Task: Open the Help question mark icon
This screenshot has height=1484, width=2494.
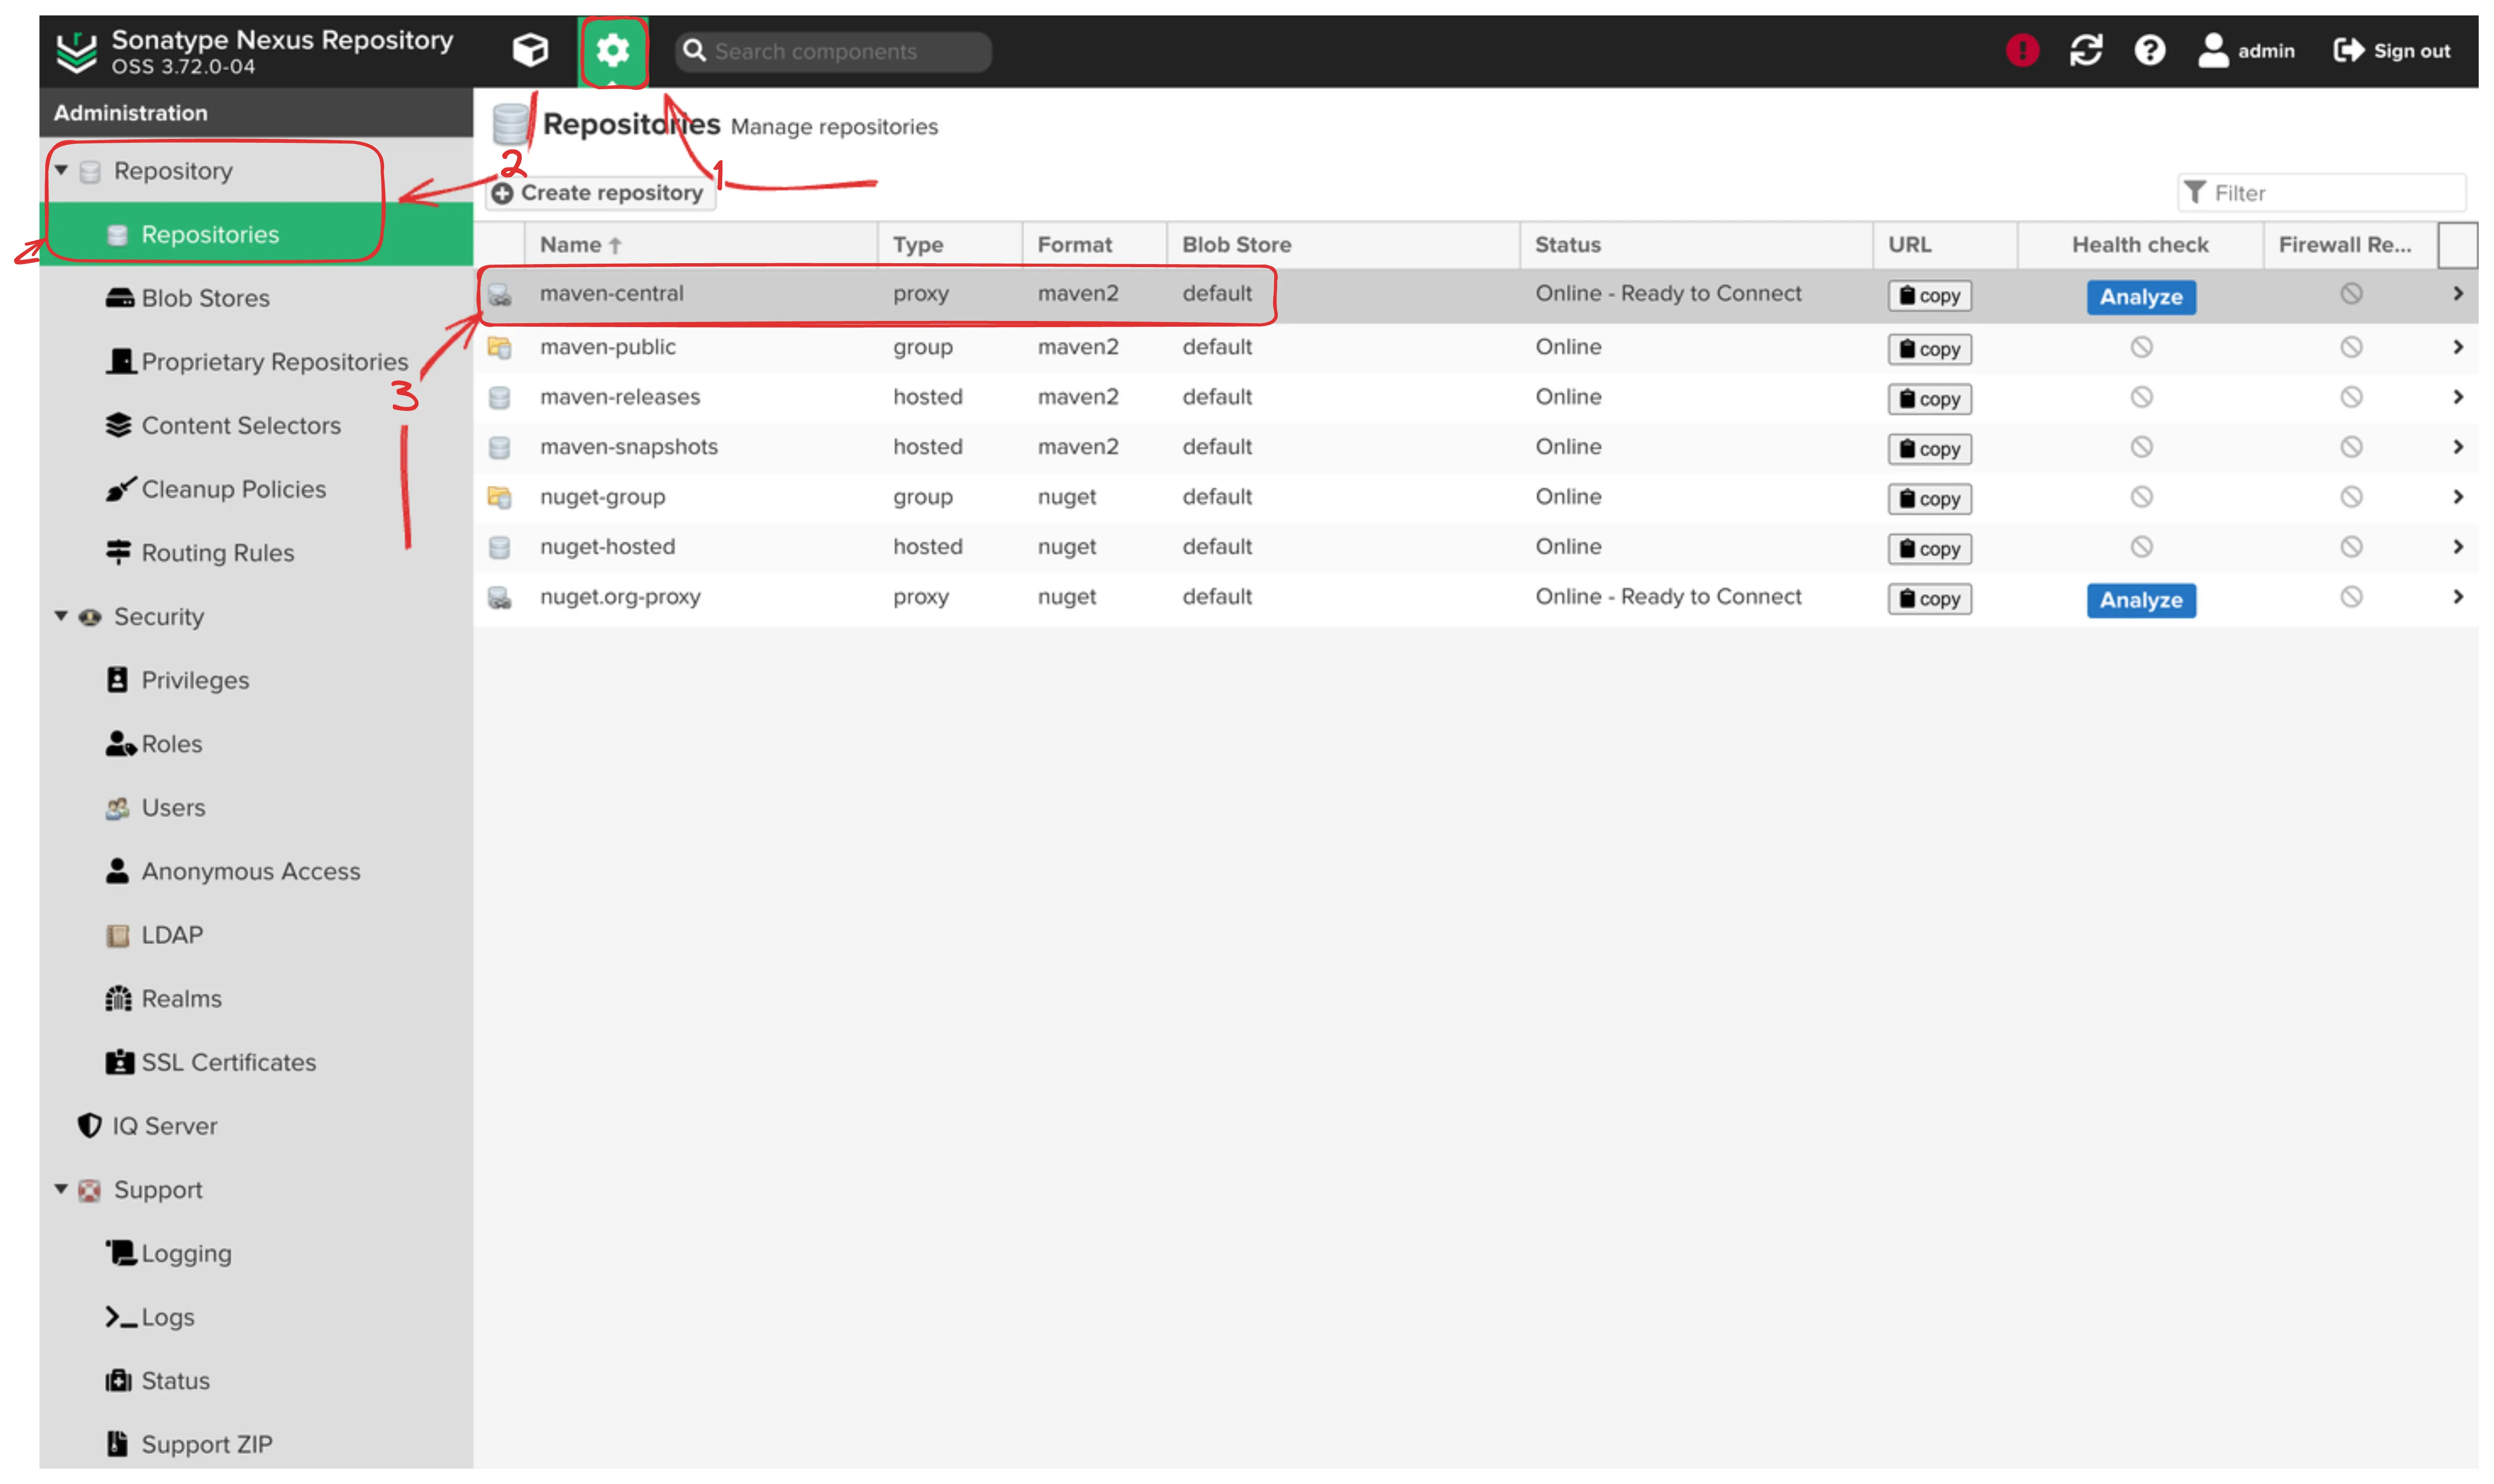Action: click(x=2149, y=50)
